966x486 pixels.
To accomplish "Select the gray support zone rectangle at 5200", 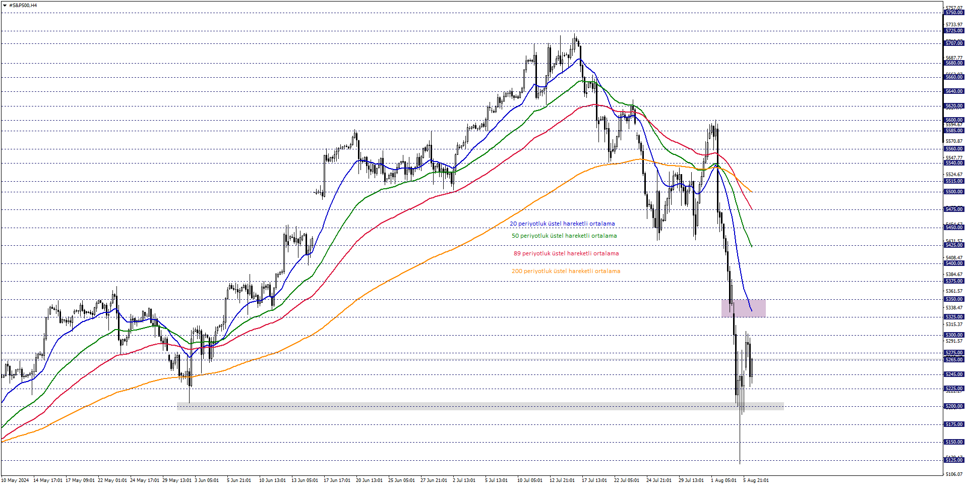I will coord(480,406).
